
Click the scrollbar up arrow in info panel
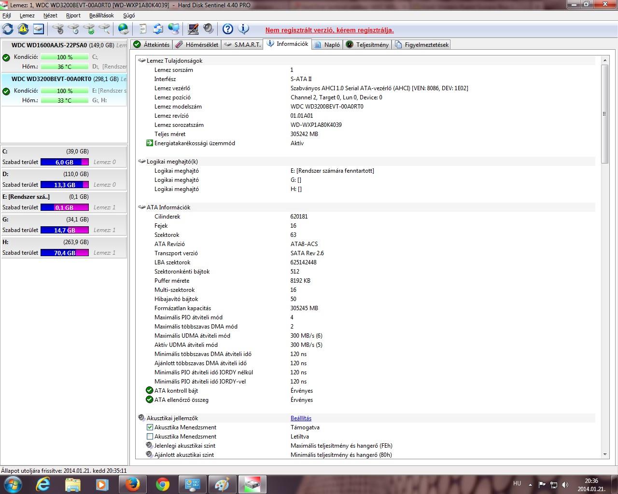[x=604, y=60]
